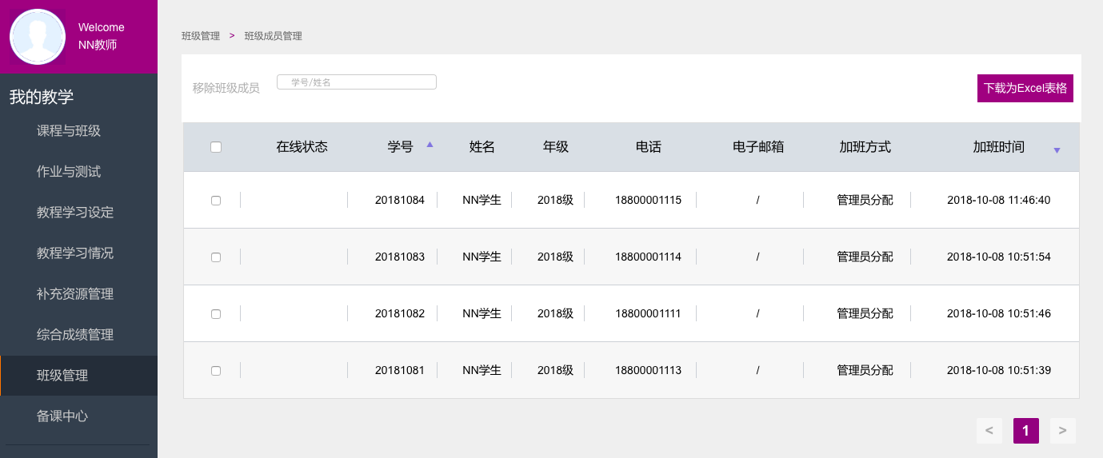Go to 备课中心 in the sidebar
The width and height of the screenshot is (1103, 458).
point(62,416)
